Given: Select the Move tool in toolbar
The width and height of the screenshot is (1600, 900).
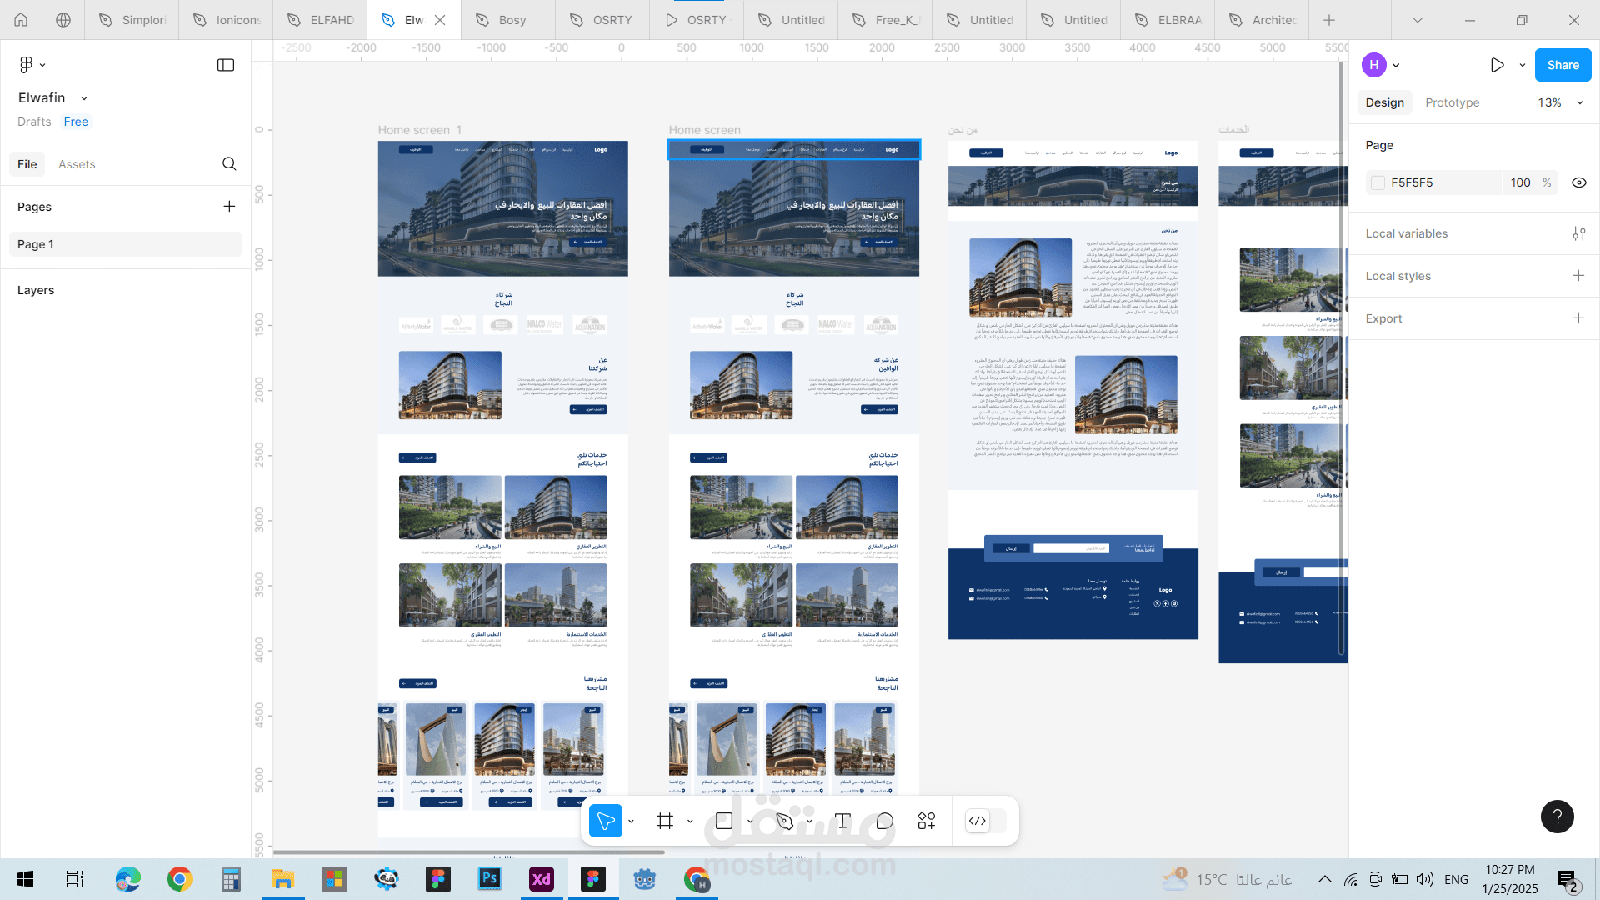Looking at the screenshot, I should pos(606,821).
